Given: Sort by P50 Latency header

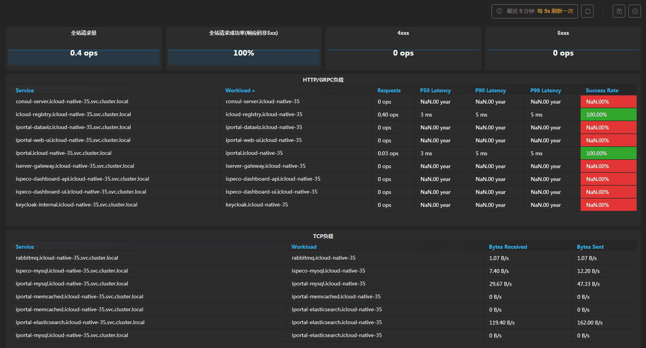Looking at the screenshot, I should click(x=435, y=90).
